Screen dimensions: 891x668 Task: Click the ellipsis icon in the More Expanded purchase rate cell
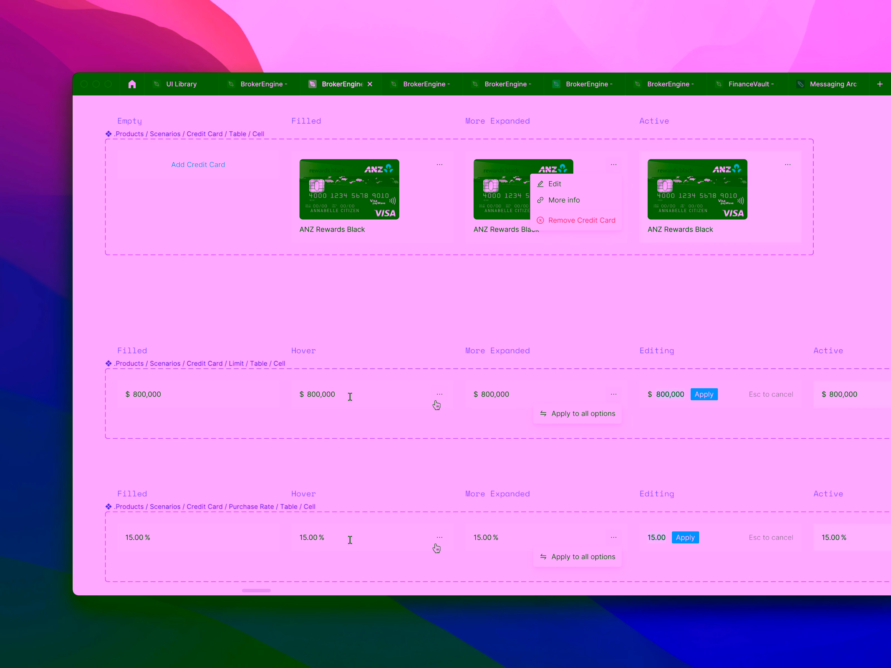click(x=613, y=537)
